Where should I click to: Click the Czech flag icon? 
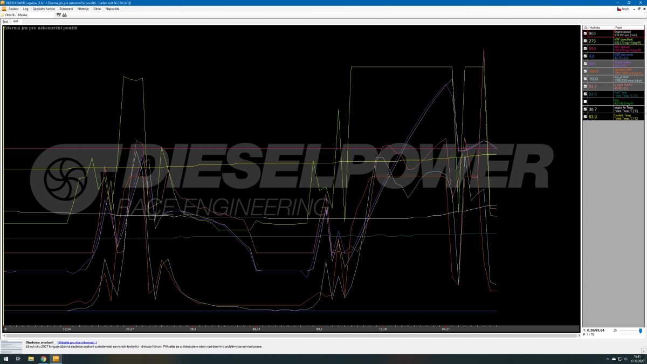619,9
